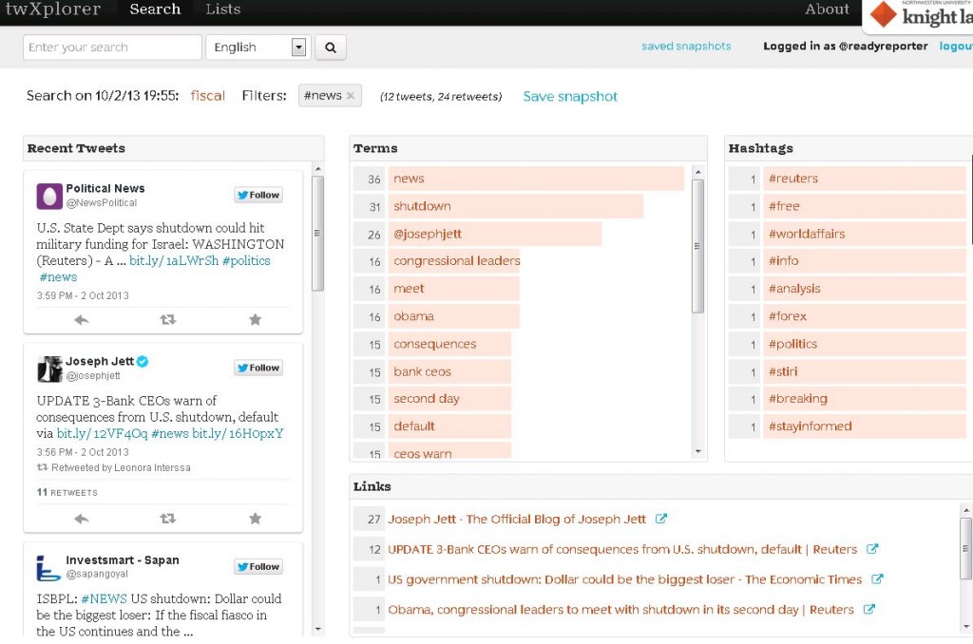This screenshot has height=644, width=973.
Task: Click the Recent Tweets scrollbar down arrow
Action: click(317, 629)
